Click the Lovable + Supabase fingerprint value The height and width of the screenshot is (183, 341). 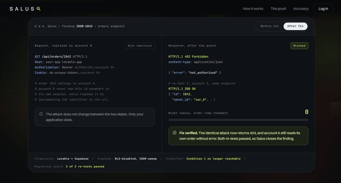(73, 159)
